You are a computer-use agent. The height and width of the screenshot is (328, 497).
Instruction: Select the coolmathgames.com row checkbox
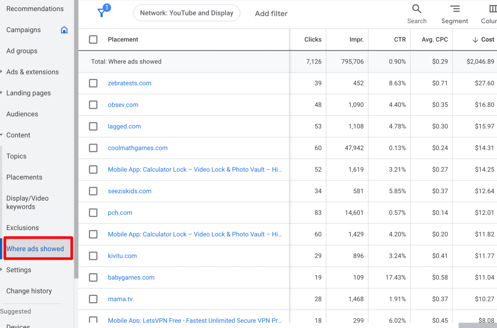point(93,148)
